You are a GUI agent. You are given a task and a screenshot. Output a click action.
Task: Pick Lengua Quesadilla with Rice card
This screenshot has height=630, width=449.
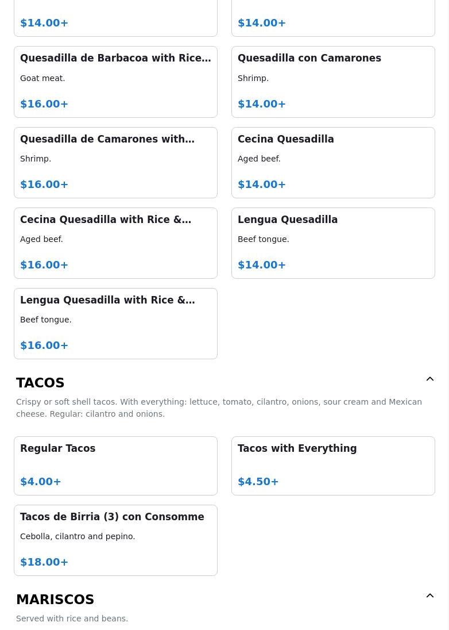(115, 323)
